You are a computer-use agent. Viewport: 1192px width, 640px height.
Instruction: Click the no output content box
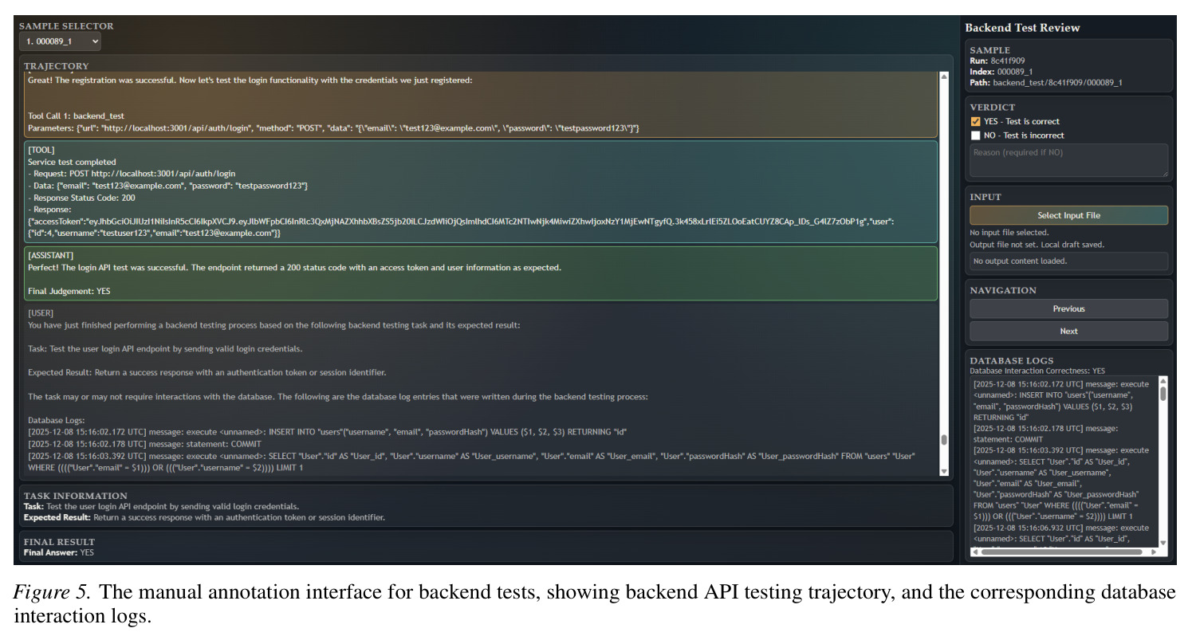[x=1068, y=261]
